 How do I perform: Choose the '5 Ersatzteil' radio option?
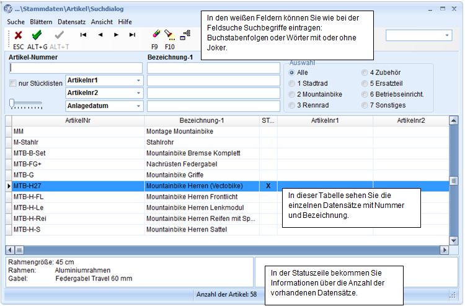365,83
